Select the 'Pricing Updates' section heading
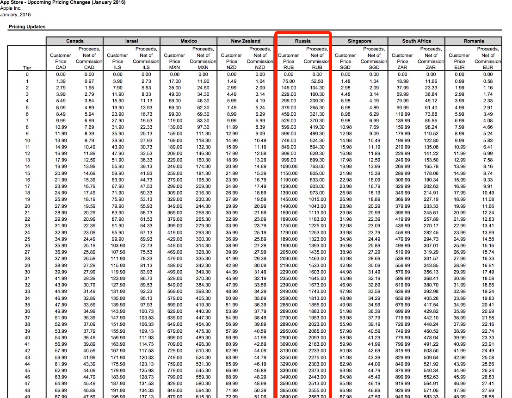The image size is (512, 398). (27, 27)
